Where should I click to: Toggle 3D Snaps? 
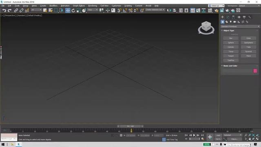click(119, 11)
